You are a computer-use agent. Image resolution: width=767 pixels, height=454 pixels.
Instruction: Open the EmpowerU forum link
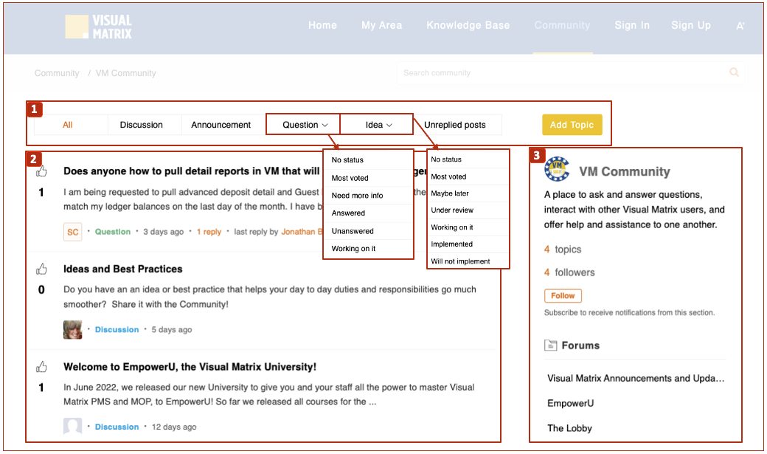coord(570,403)
